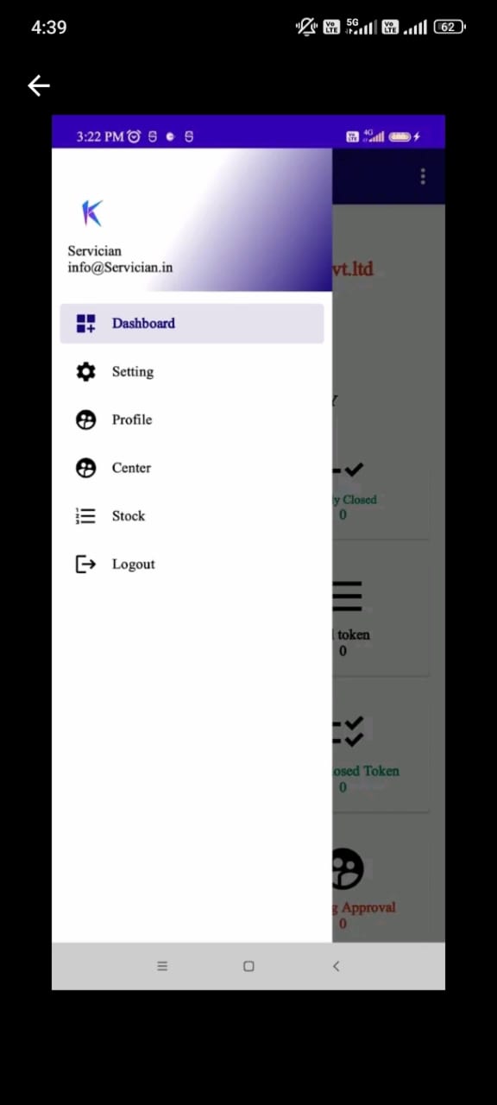The width and height of the screenshot is (497, 1105).
Task: Open the Setting menu entry
Action: pyautogui.click(x=192, y=372)
